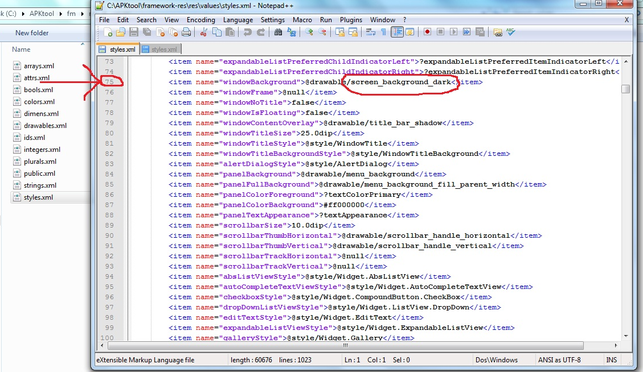Open the Encoding menu
The height and width of the screenshot is (372, 643).
pos(200,20)
